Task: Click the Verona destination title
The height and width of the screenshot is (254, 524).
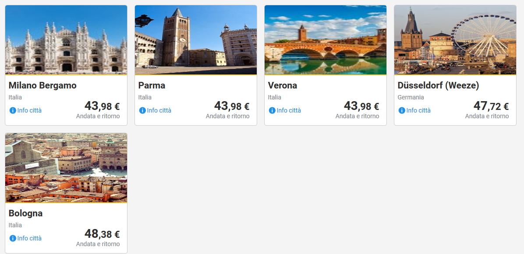Action: click(283, 85)
